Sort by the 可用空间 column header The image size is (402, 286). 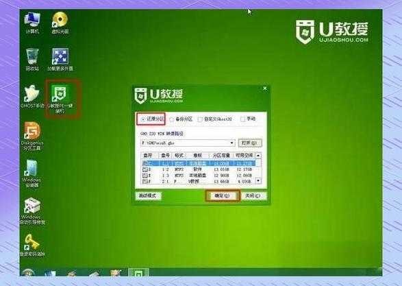tap(244, 155)
